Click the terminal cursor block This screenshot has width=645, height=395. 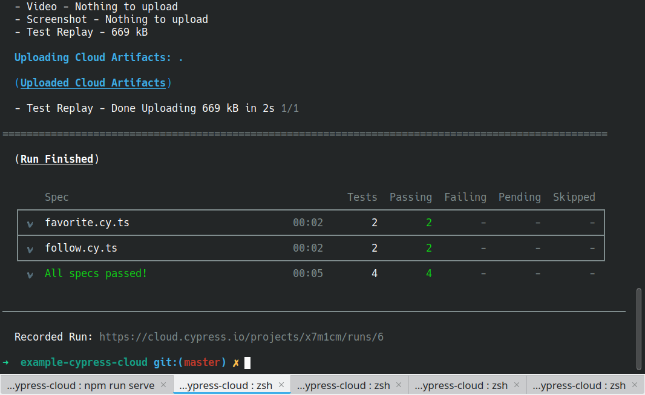point(247,363)
